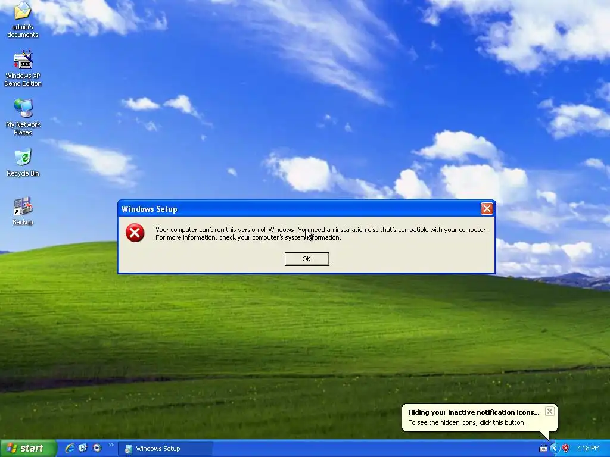
Task: Dismiss the notification icons balloon tip
Action: click(x=549, y=411)
